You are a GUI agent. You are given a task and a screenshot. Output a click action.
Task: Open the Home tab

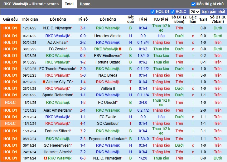(x=85, y=4)
